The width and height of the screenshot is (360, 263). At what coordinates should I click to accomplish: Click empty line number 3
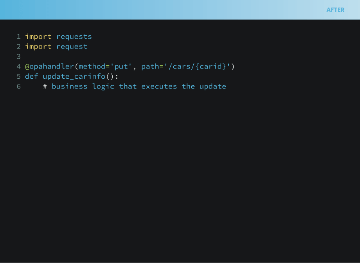19,56
